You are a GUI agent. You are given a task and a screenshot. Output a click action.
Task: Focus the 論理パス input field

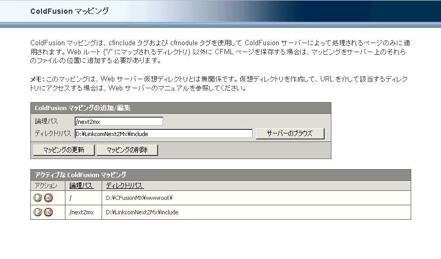click(119, 122)
